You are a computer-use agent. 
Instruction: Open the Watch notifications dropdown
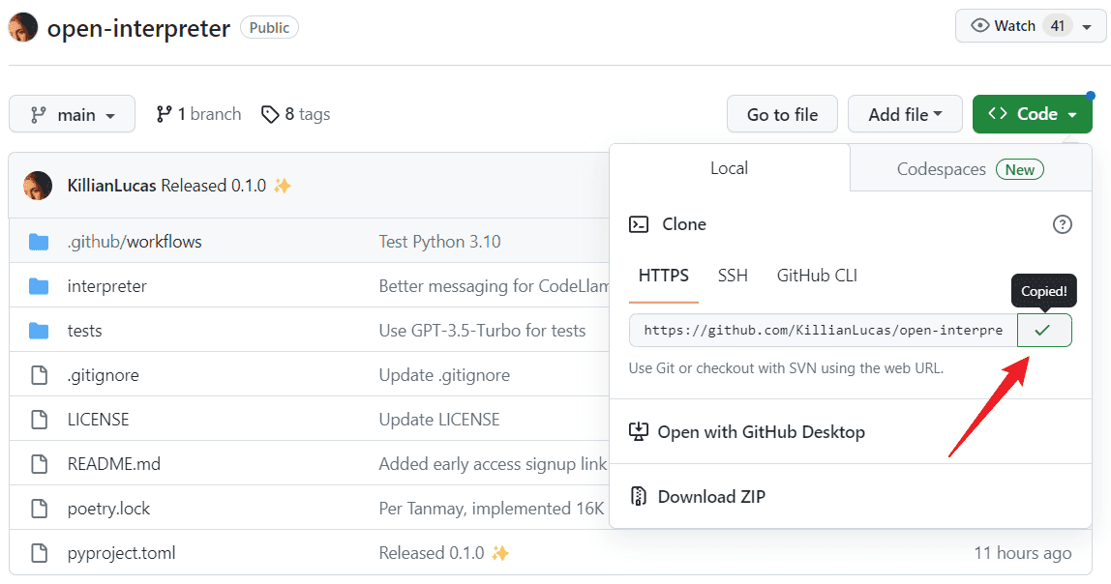click(x=1030, y=26)
